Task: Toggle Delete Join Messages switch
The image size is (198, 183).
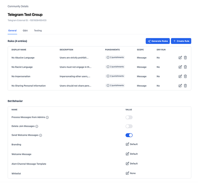Action: [x=129, y=126]
